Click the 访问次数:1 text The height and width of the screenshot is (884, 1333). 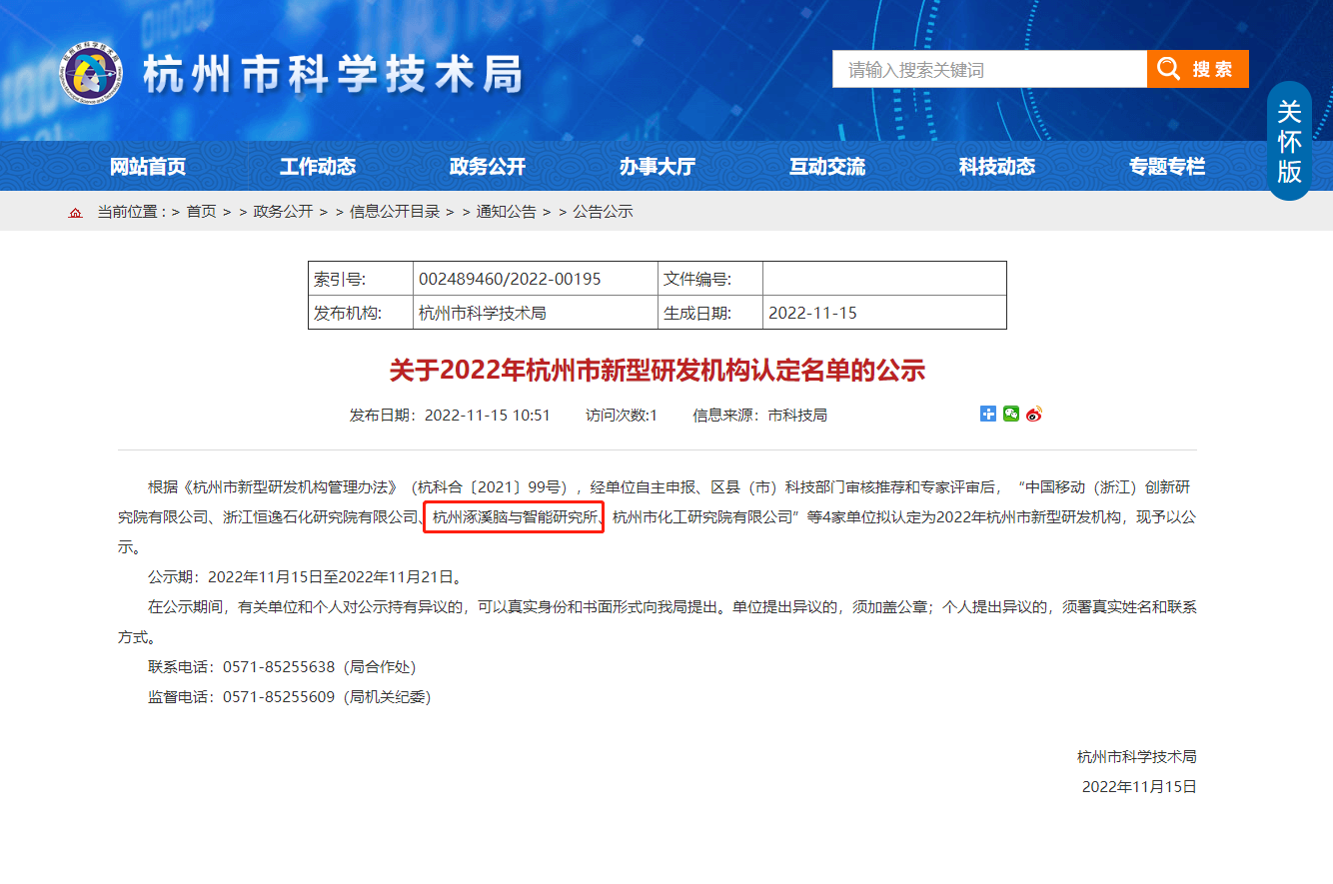(622, 415)
